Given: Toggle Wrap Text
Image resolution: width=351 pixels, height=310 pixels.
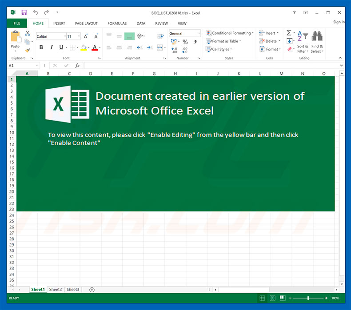Looking at the screenshot, I should coord(160,36).
